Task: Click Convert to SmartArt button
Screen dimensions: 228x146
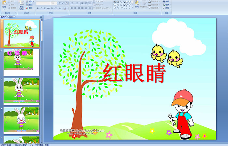Action: [x=102, y=8]
